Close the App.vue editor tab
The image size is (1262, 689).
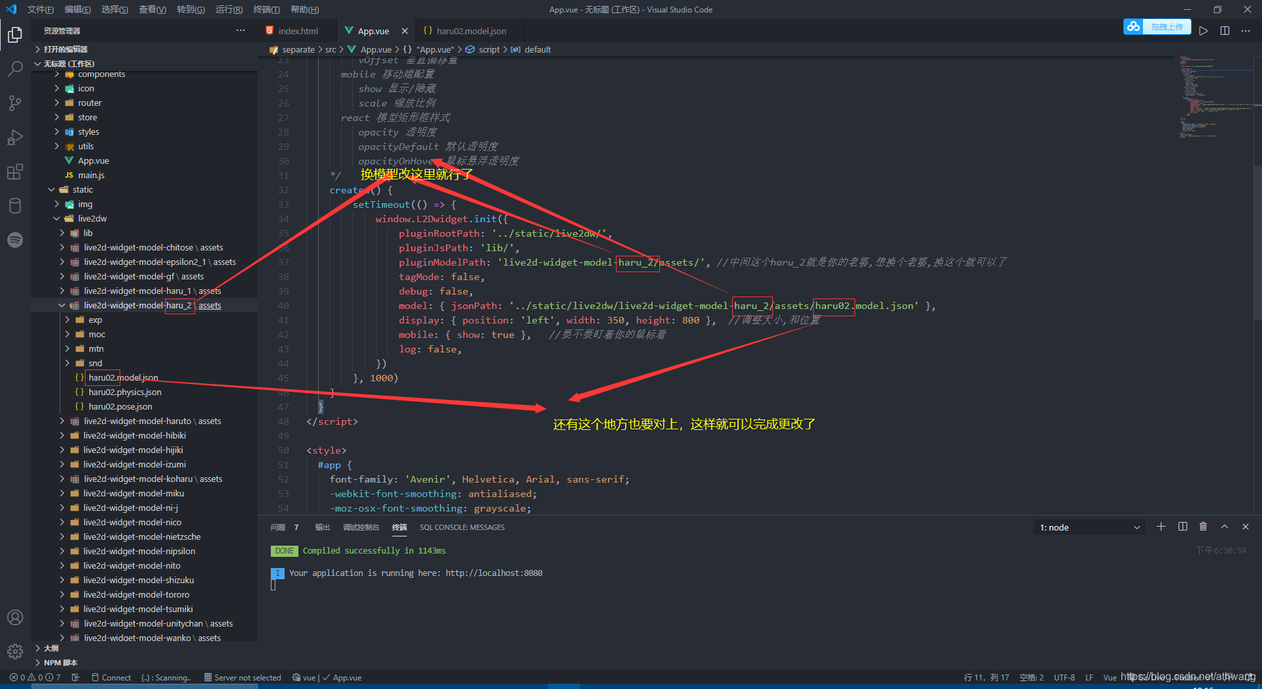pyautogui.click(x=404, y=31)
